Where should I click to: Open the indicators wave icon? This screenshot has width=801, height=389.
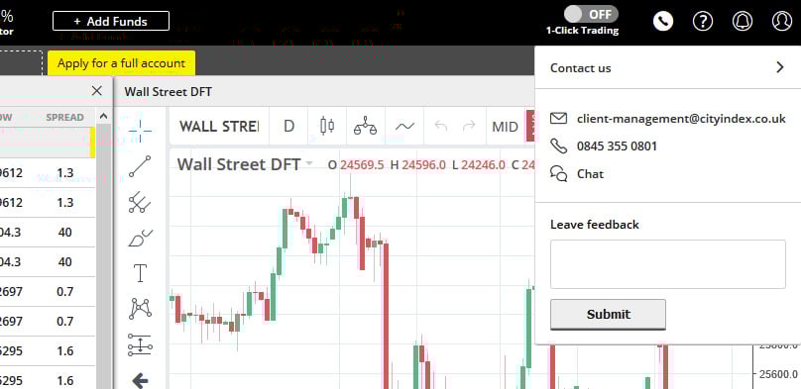coord(404,126)
